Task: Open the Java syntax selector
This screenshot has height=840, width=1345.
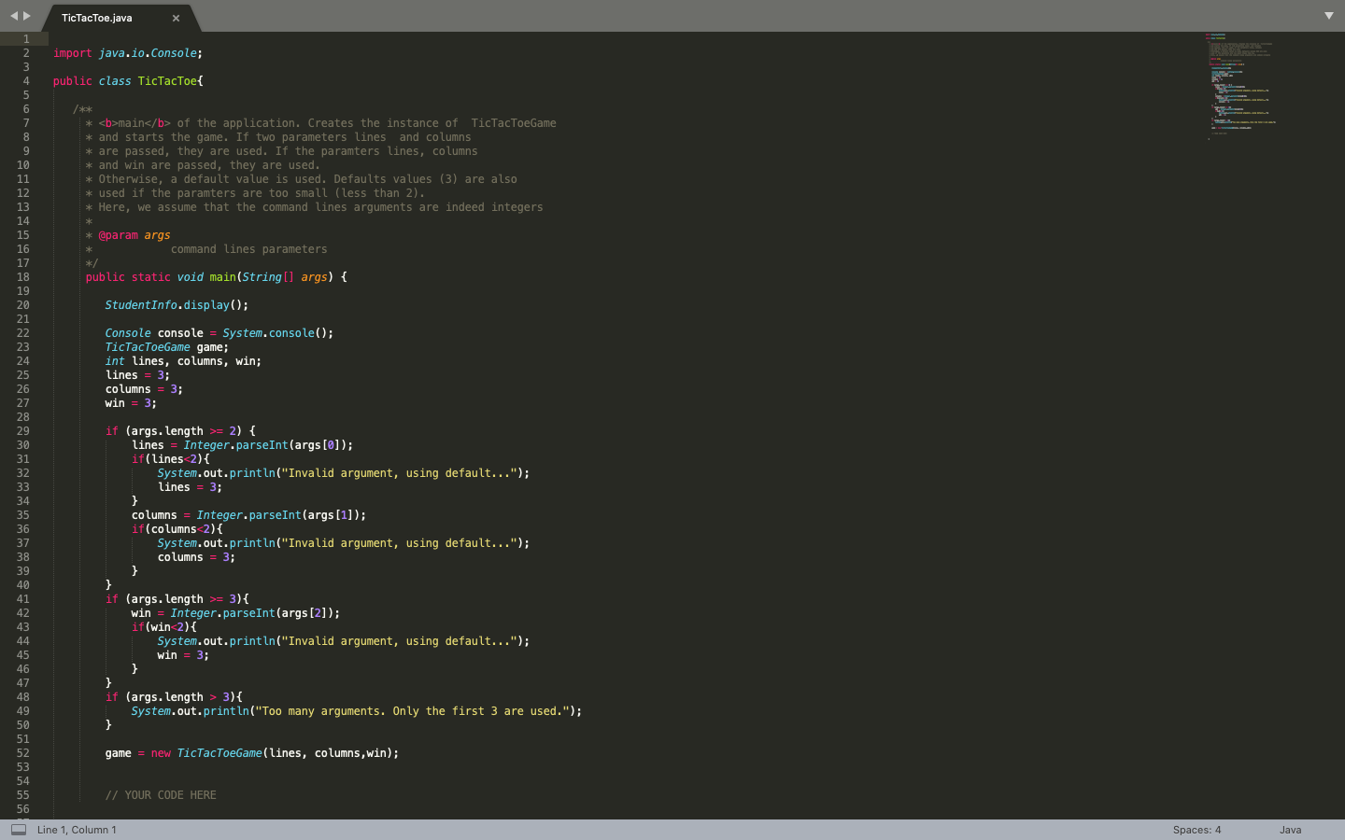Action: [1290, 830]
